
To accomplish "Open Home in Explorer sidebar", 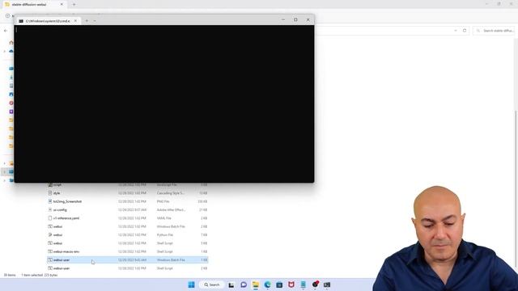I will 11,43.
